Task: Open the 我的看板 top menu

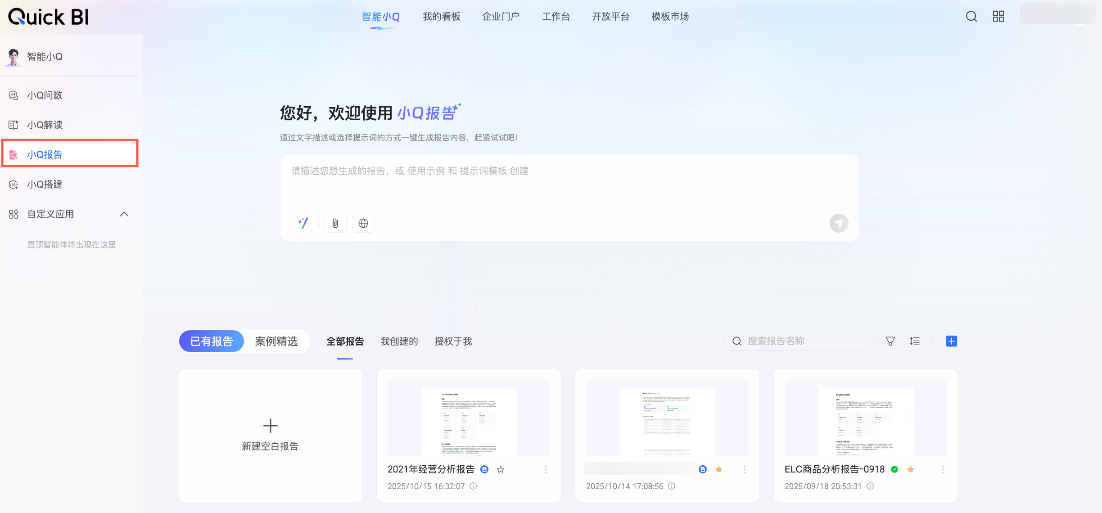Action: (441, 17)
